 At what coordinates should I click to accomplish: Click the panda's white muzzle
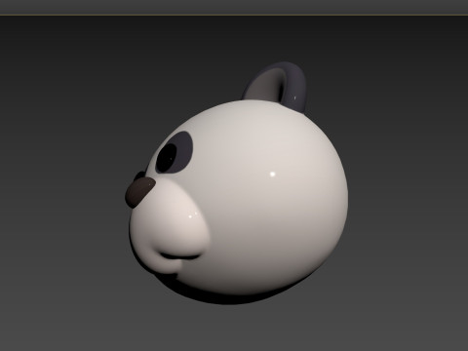pos(171,227)
